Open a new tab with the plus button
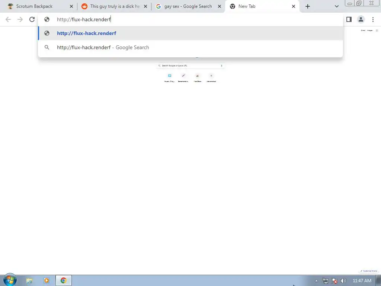381x286 pixels. click(x=308, y=6)
